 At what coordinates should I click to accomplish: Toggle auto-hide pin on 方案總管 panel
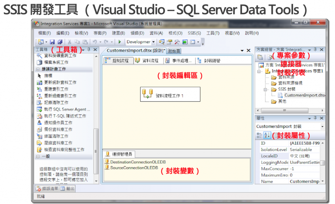pyautogui.click(x=315, y=50)
